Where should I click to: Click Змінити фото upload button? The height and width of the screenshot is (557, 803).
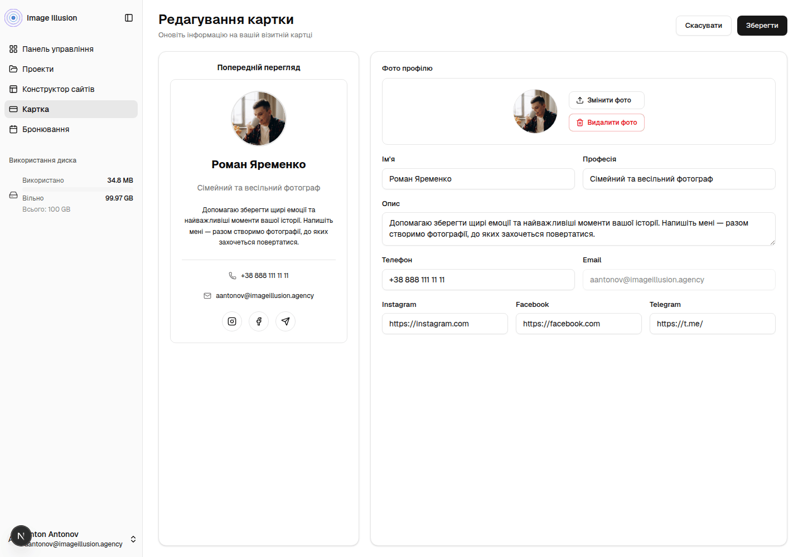coord(607,100)
